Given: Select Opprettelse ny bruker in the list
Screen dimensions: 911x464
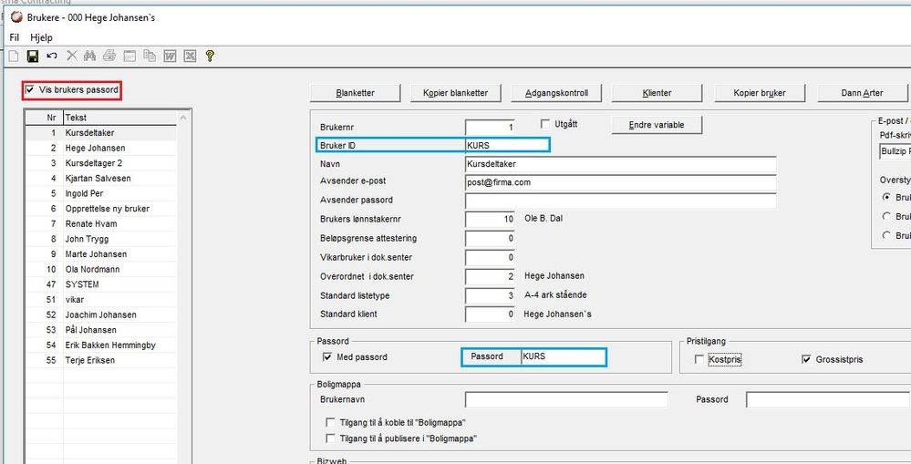Looking at the screenshot, I should [100, 209].
